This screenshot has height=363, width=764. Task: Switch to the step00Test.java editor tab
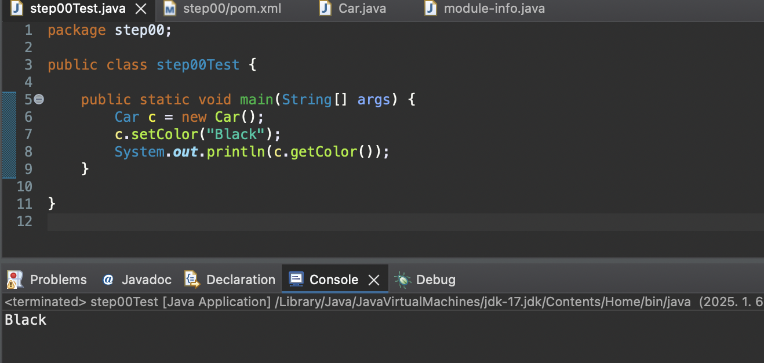pyautogui.click(x=77, y=9)
